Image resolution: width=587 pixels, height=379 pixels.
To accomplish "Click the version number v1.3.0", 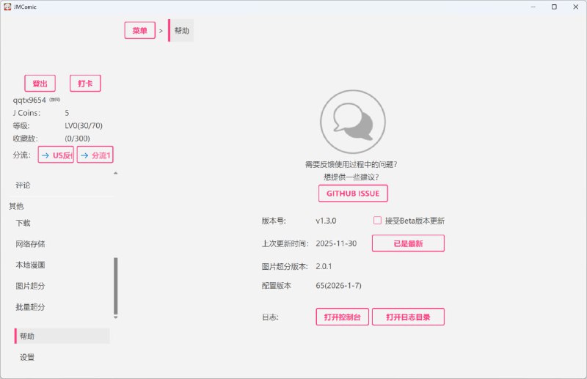I will (326, 221).
